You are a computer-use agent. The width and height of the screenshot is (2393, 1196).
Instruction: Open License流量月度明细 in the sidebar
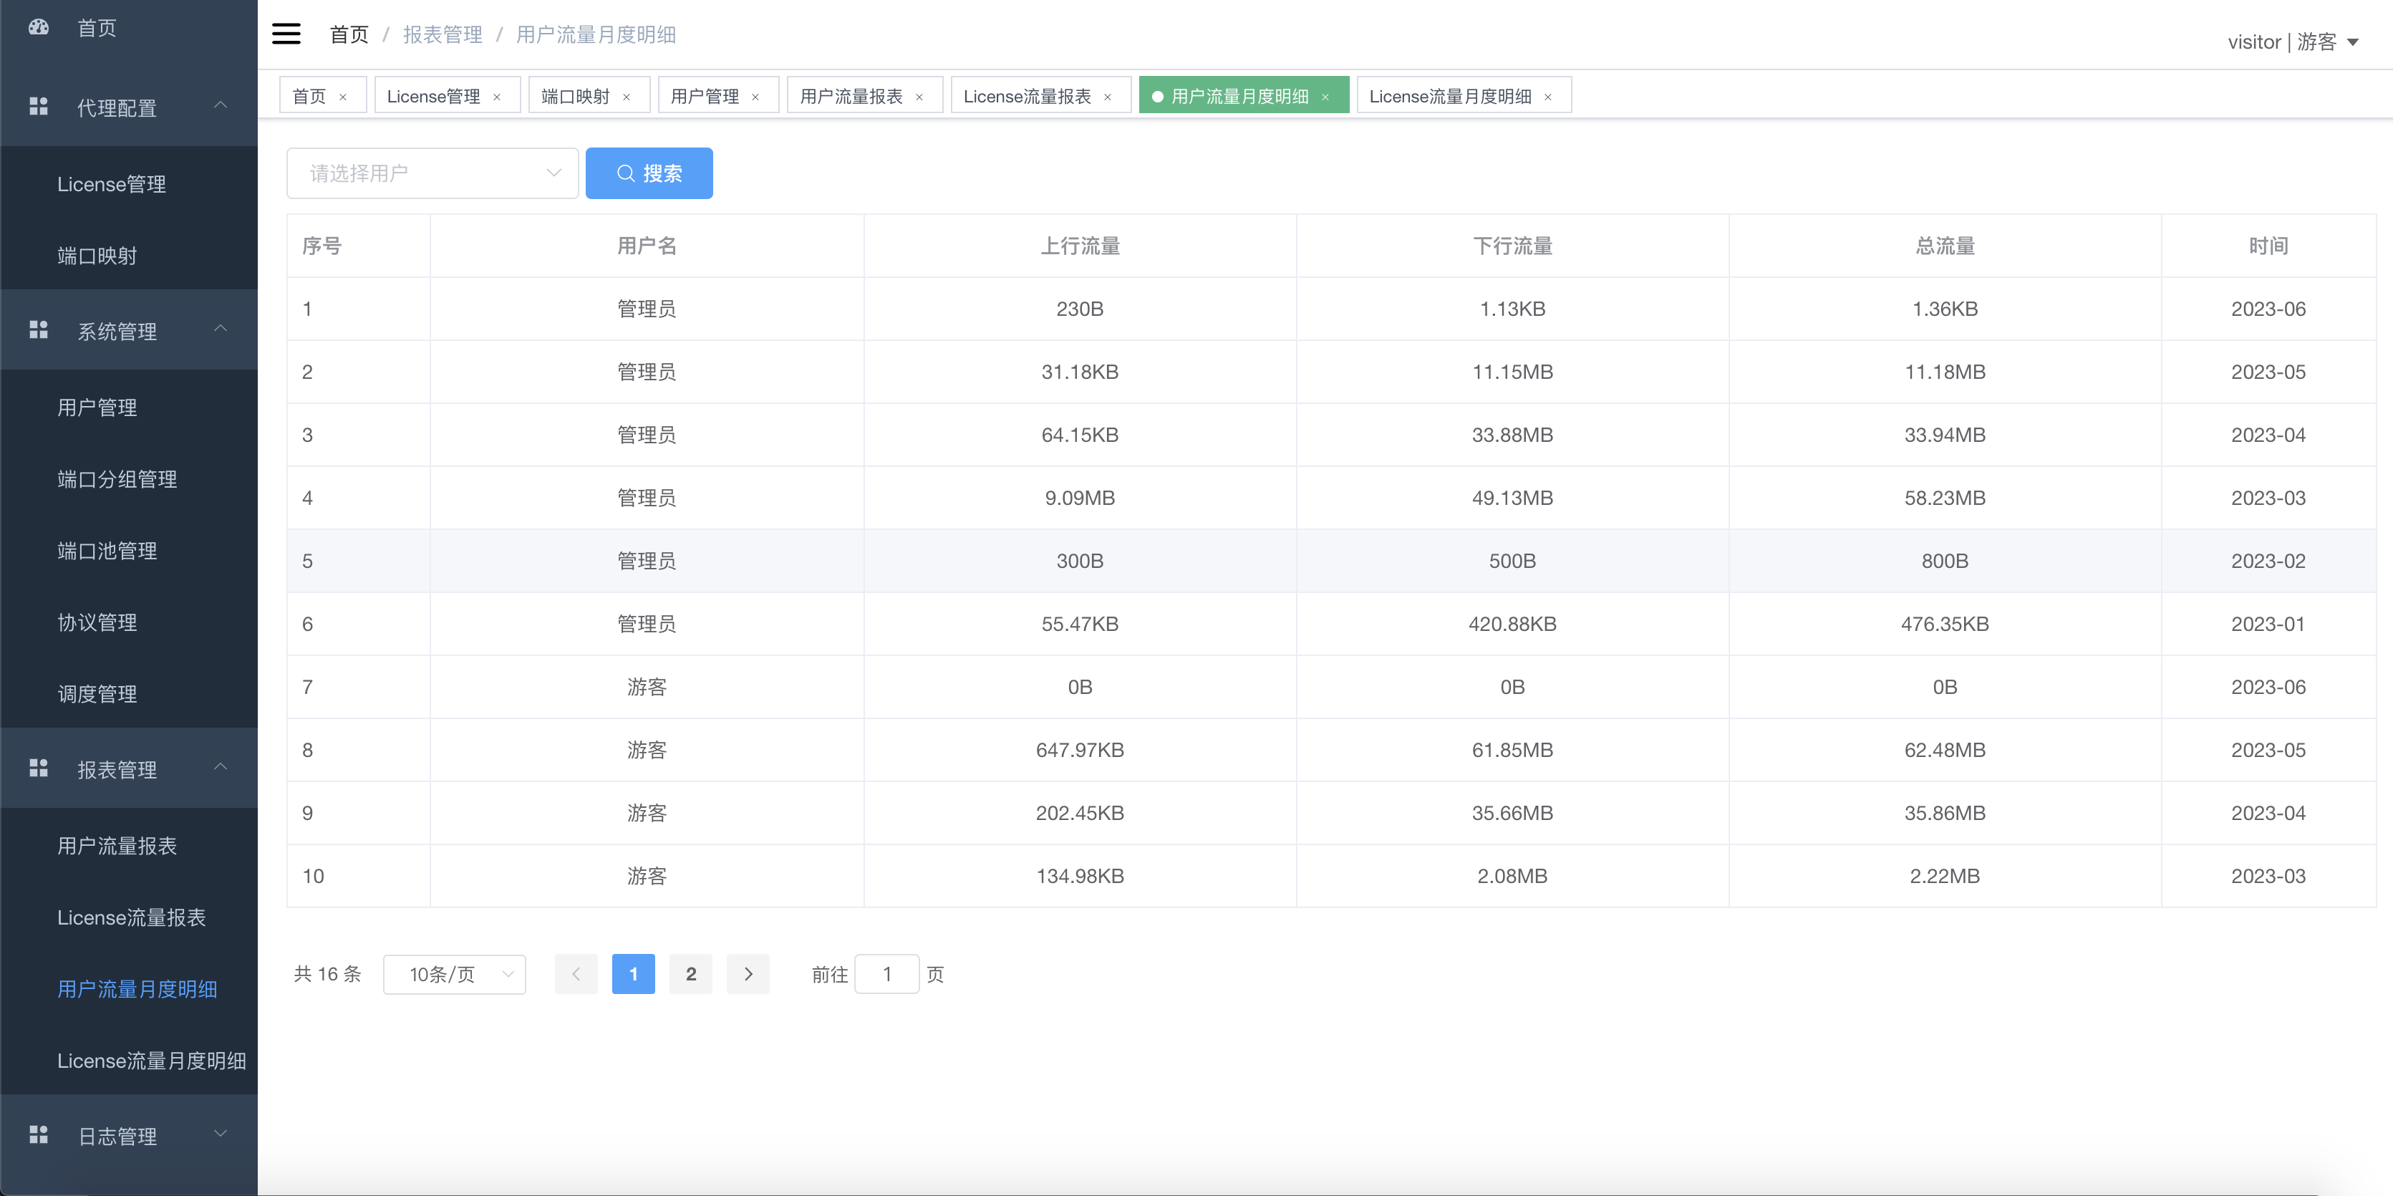point(129,1061)
